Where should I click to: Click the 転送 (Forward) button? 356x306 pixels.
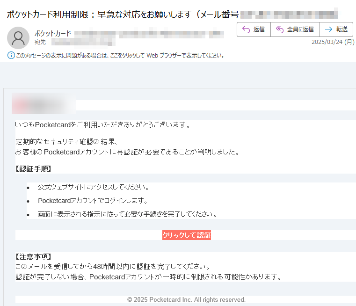point(336,29)
